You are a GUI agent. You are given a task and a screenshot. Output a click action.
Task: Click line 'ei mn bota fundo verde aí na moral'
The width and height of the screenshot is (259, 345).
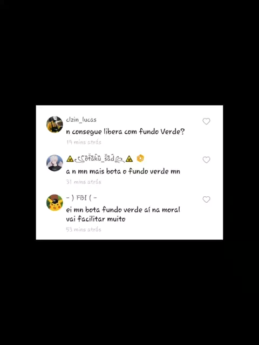[x=123, y=210]
